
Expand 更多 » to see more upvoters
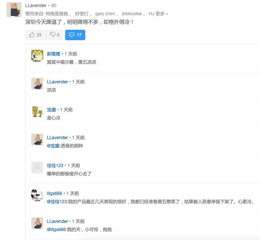click(162, 14)
